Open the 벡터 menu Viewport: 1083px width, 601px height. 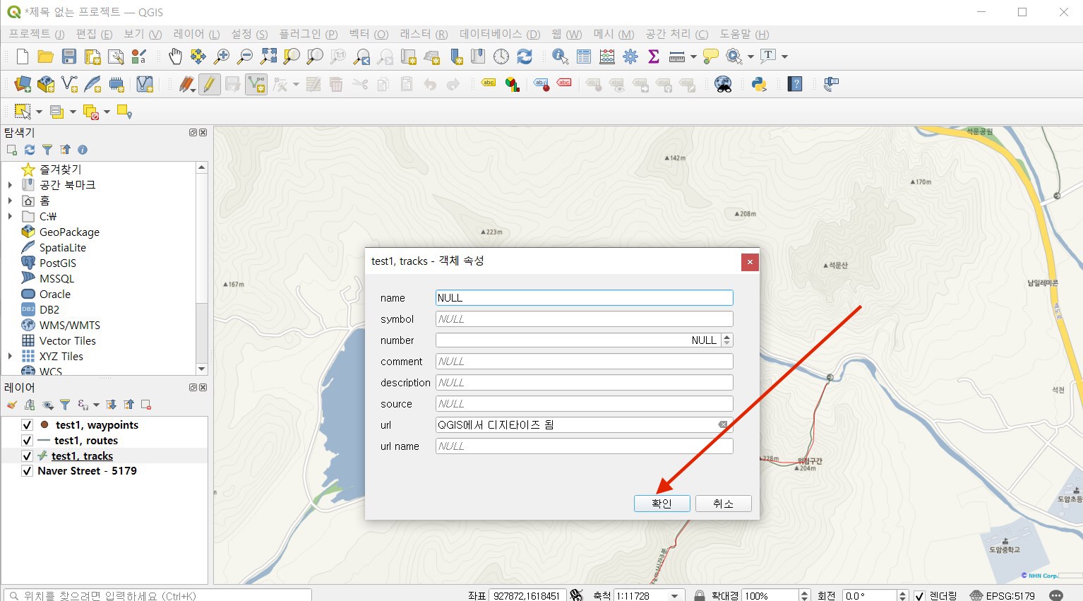coord(369,34)
